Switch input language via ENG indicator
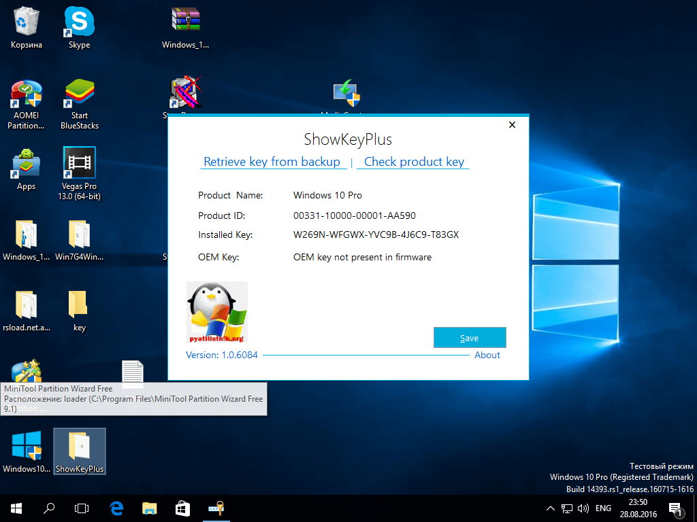 603,508
